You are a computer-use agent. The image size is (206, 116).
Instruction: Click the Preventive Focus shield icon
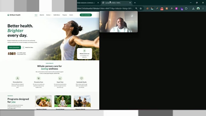(x=38, y=78)
